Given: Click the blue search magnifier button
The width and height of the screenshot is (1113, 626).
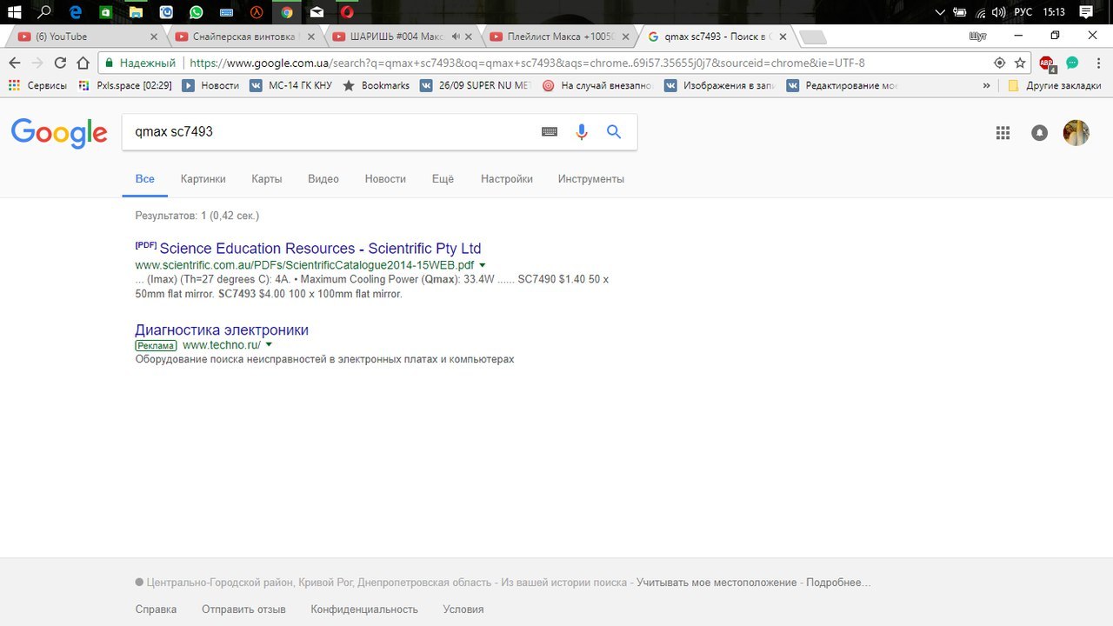Looking at the screenshot, I should click(614, 132).
